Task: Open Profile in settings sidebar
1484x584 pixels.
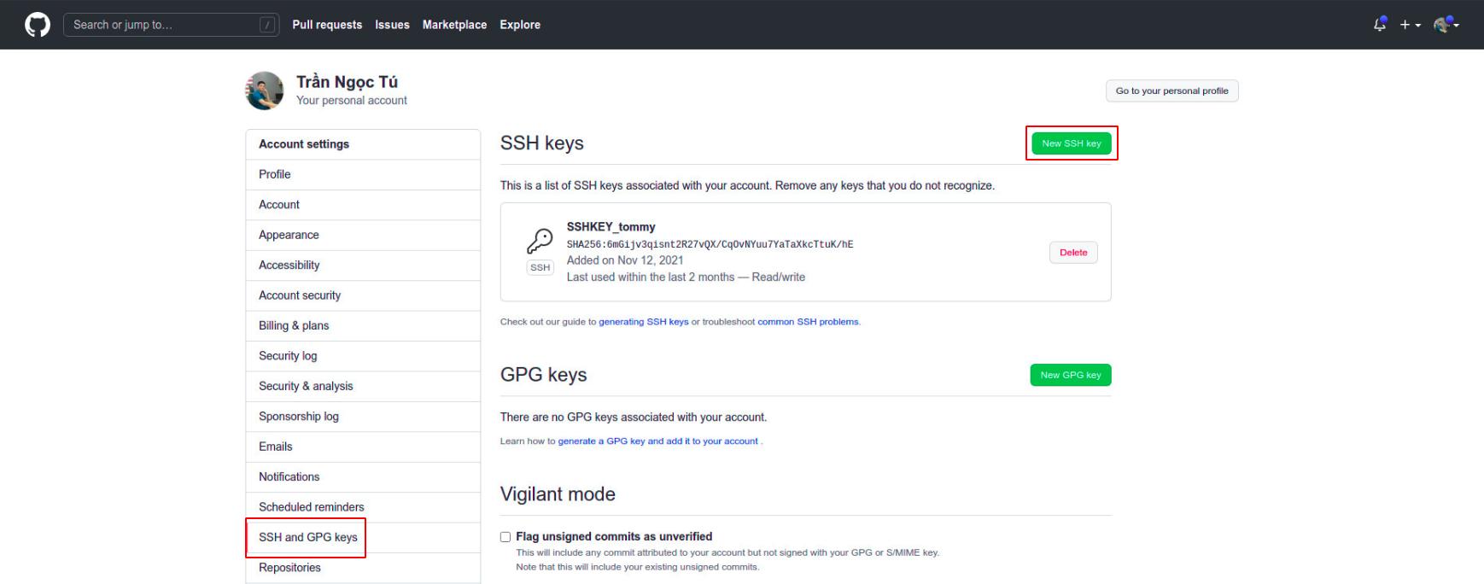Action: (363, 174)
